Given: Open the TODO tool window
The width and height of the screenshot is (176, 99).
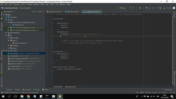Looking at the screenshot, I should (x=45, y=90).
